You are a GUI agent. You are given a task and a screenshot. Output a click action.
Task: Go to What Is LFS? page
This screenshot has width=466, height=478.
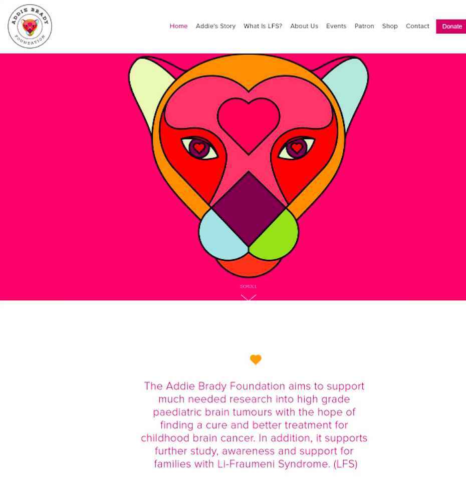point(263,26)
